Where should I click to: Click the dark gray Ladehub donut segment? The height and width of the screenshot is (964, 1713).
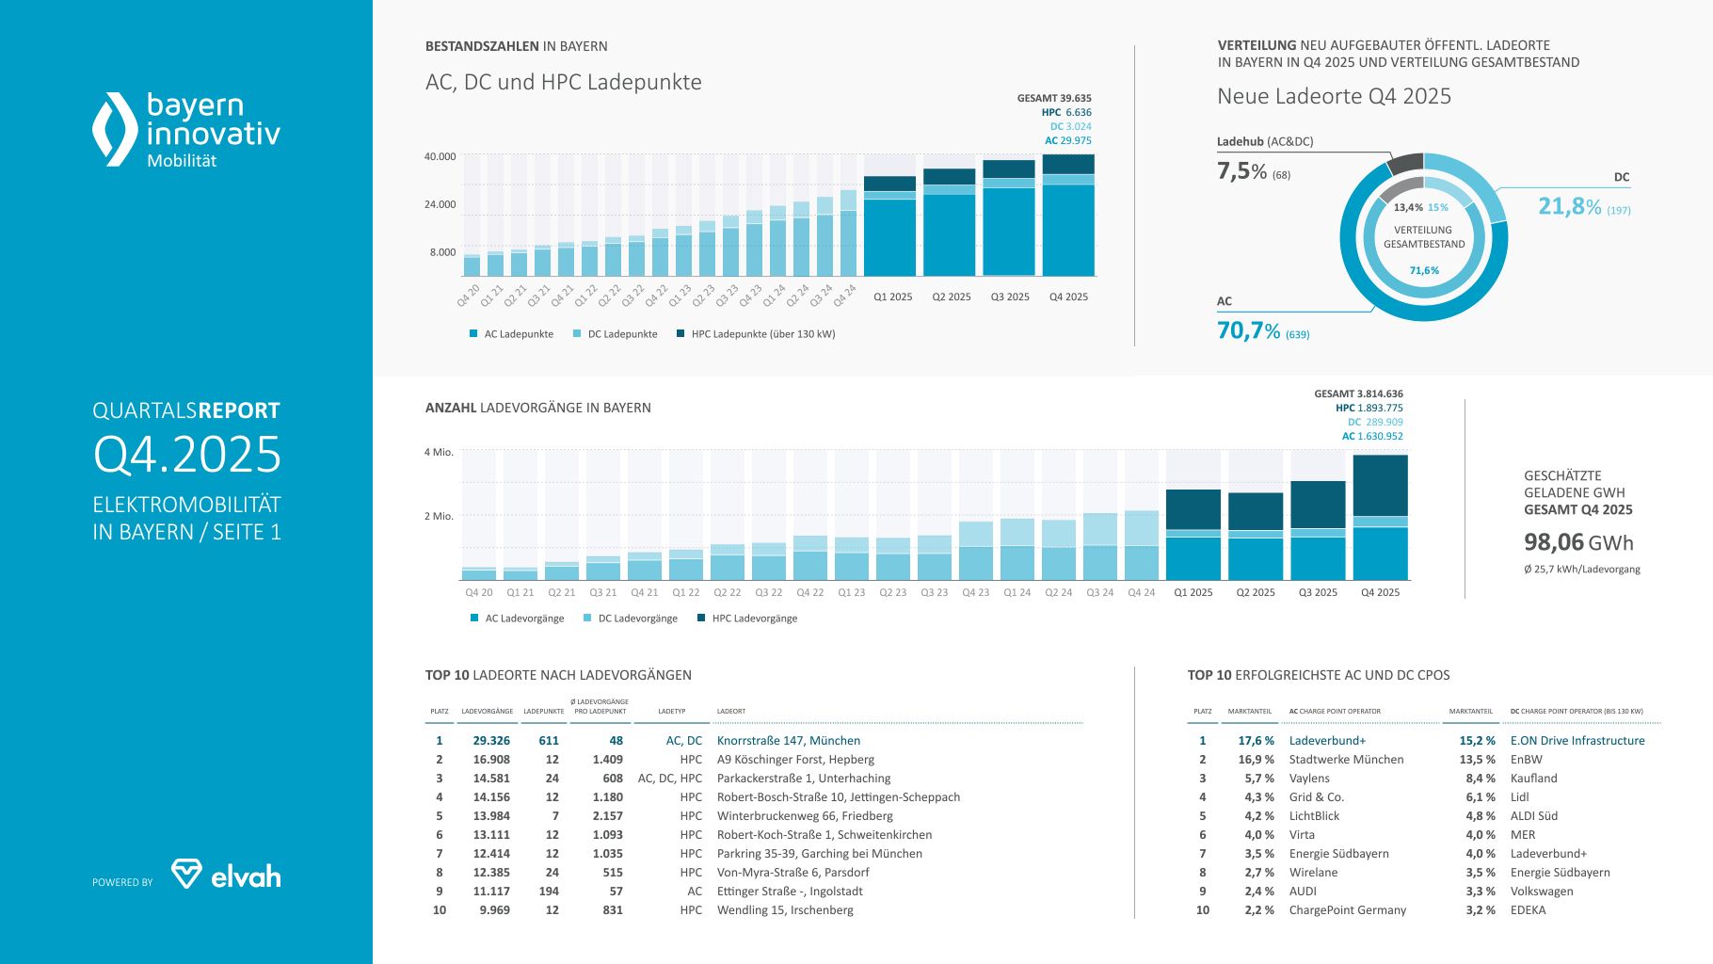1405,163
